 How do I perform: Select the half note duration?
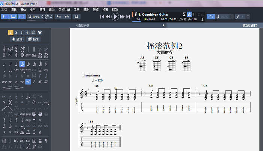10,64
